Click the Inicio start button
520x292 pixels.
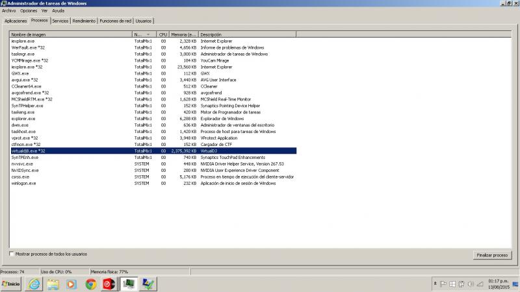11,284
